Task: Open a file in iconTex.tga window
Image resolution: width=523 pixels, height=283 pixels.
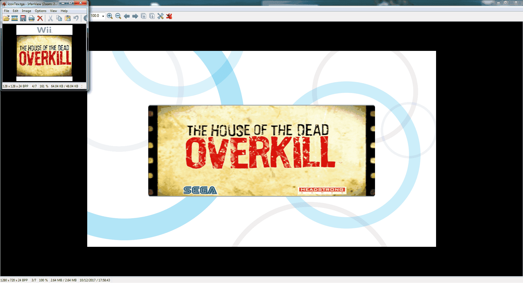Action: coord(6,18)
